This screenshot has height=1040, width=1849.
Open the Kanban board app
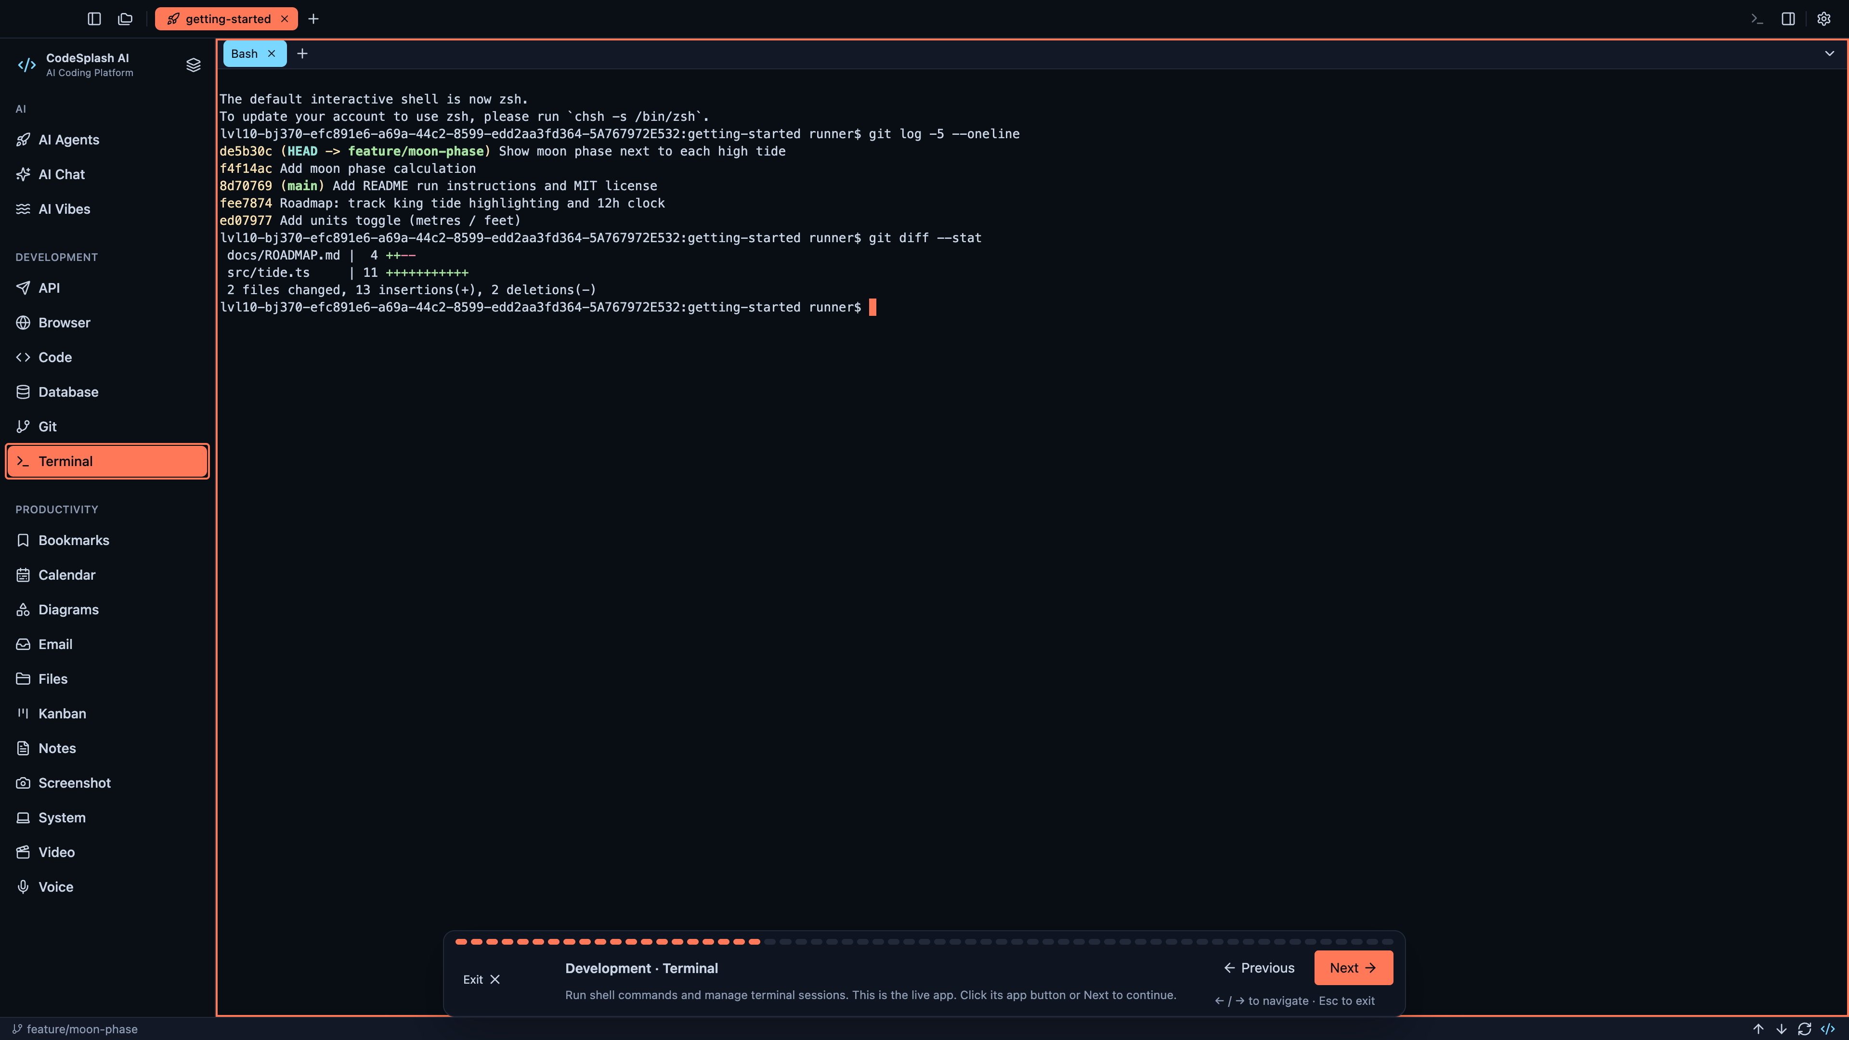[107, 714]
